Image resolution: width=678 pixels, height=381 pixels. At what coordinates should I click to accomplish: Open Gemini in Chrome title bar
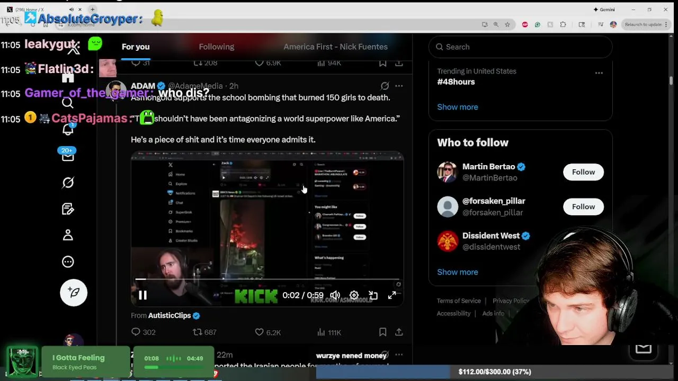click(604, 10)
